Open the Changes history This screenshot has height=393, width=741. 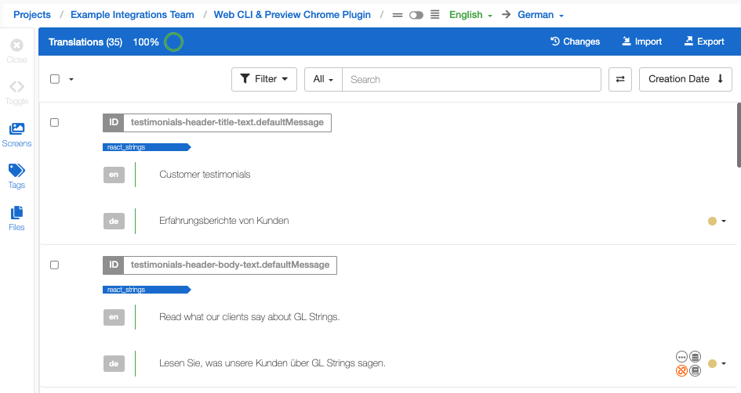point(575,41)
